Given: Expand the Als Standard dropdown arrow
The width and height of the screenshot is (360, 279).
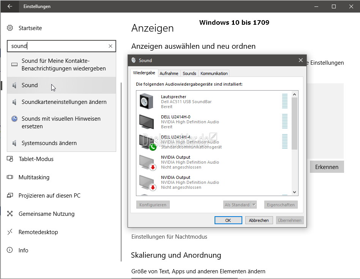Looking at the screenshot, I should pyautogui.click(x=254, y=205).
